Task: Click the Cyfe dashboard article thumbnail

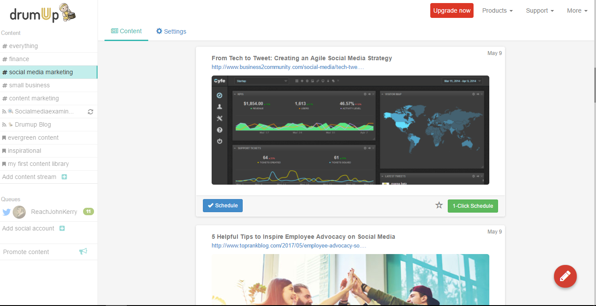Action: pyautogui.click(x=350, y=130)
